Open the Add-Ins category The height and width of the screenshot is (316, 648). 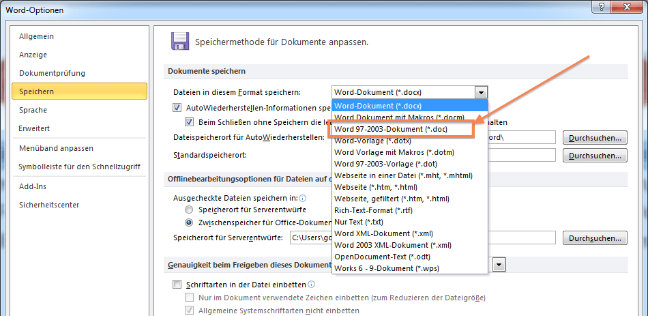point(79,186)
